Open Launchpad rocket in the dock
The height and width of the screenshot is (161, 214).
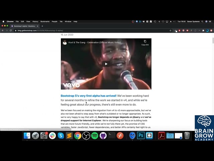[35, 136]
